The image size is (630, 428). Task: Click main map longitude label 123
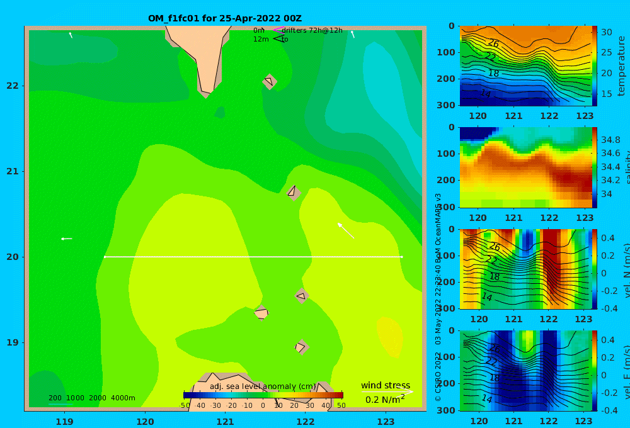coord(386,422)
